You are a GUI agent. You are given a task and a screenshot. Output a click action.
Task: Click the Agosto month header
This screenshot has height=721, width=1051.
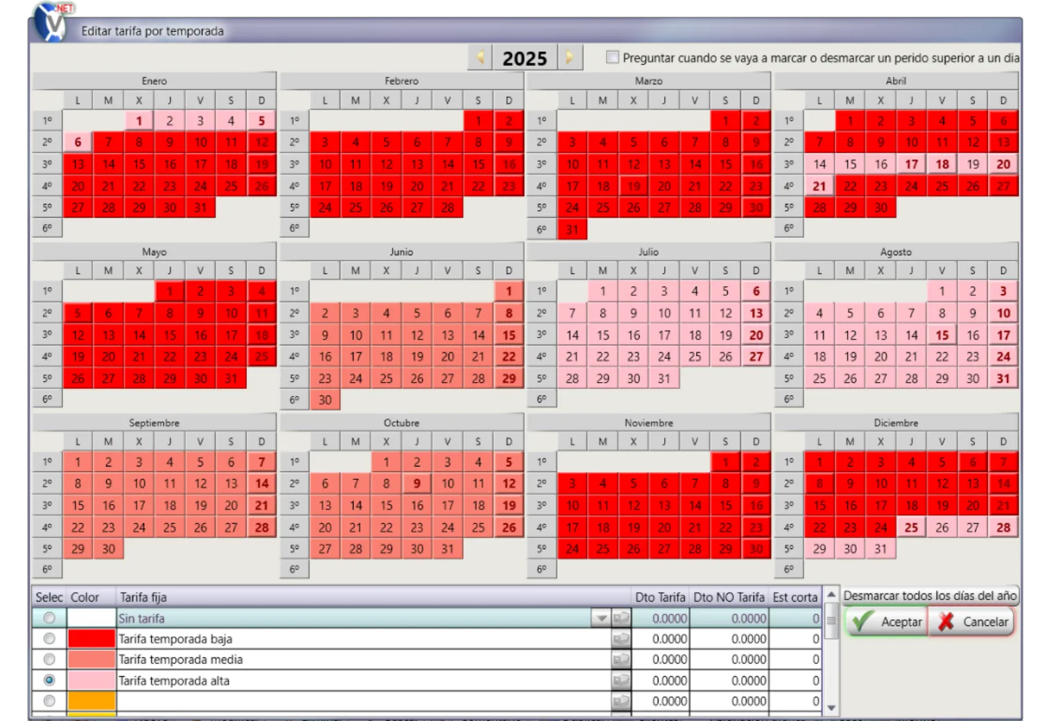coord(896,252)
